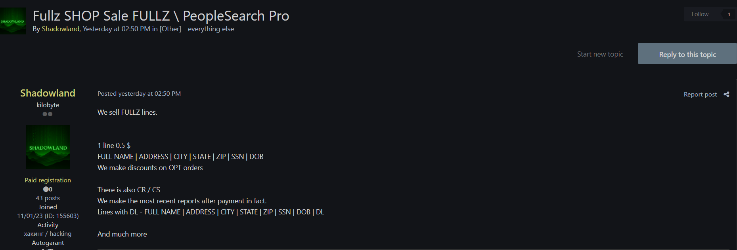The height and width of the screenshot is (250, 737).
Task: Open the '43 posts' count
Action: click(x=48, y=198)
